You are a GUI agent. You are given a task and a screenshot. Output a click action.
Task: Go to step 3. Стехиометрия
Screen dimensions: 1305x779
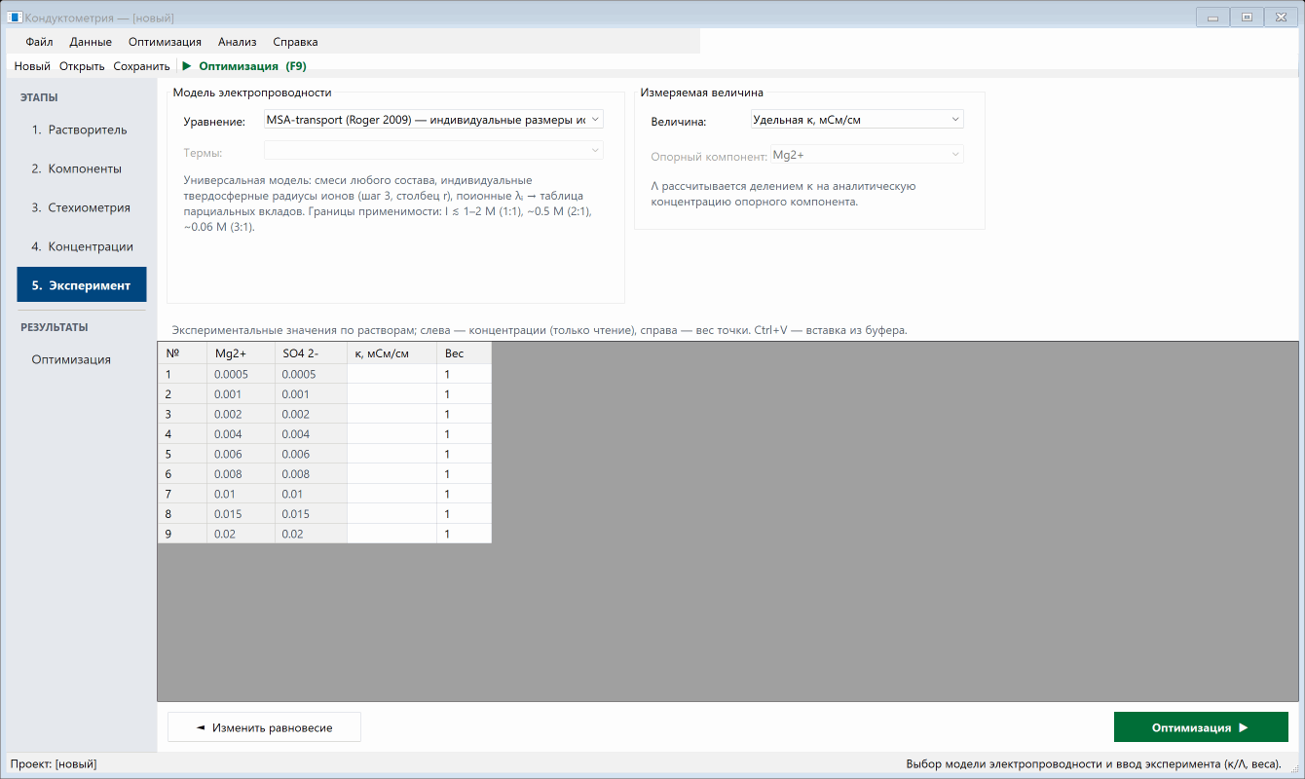(x=82, y=207)
